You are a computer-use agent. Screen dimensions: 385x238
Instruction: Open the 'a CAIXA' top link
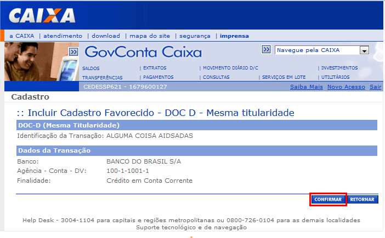pyautogui.click(x=21, y=36)
